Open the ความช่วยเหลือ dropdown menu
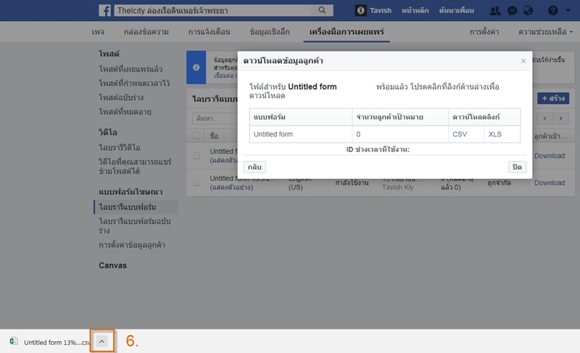Image resolution: width=580 pixels, height=353 pixels. pyautogui.click(x=545, y=32)
